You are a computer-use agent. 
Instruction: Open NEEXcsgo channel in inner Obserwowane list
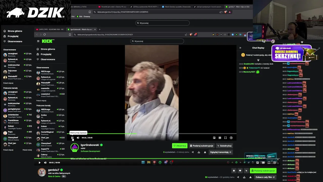click(x=50, y=72)
